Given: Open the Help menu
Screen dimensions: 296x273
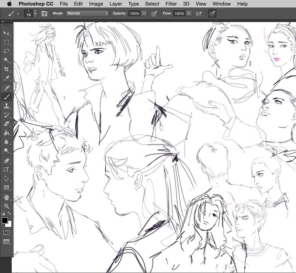Looking at the screenshot, I should pos(242,4).
